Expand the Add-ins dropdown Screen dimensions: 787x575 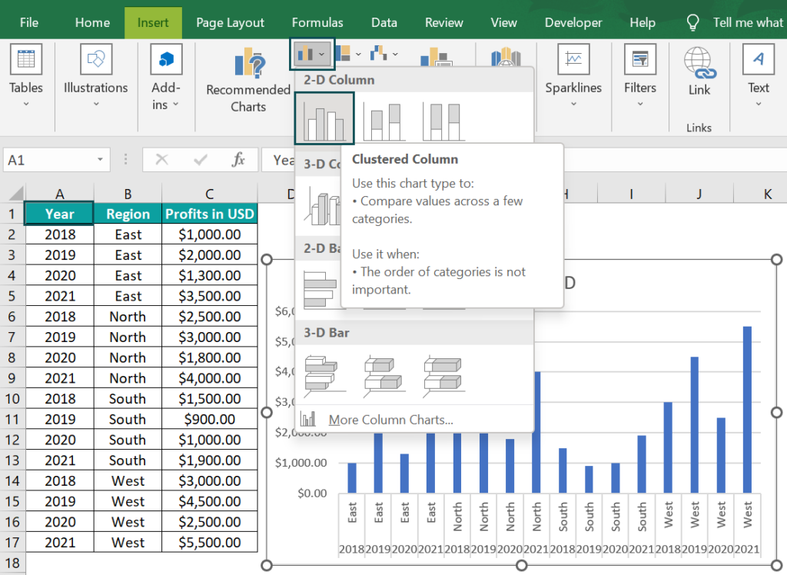(x=176, y=105)
